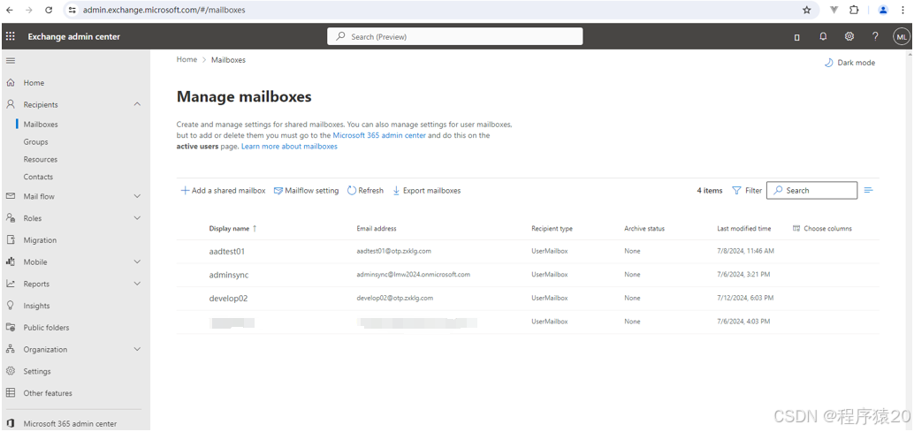Click the Reports chart icon
The width and height of the screenshot is (914, 432).
click(x=11, y=284)
